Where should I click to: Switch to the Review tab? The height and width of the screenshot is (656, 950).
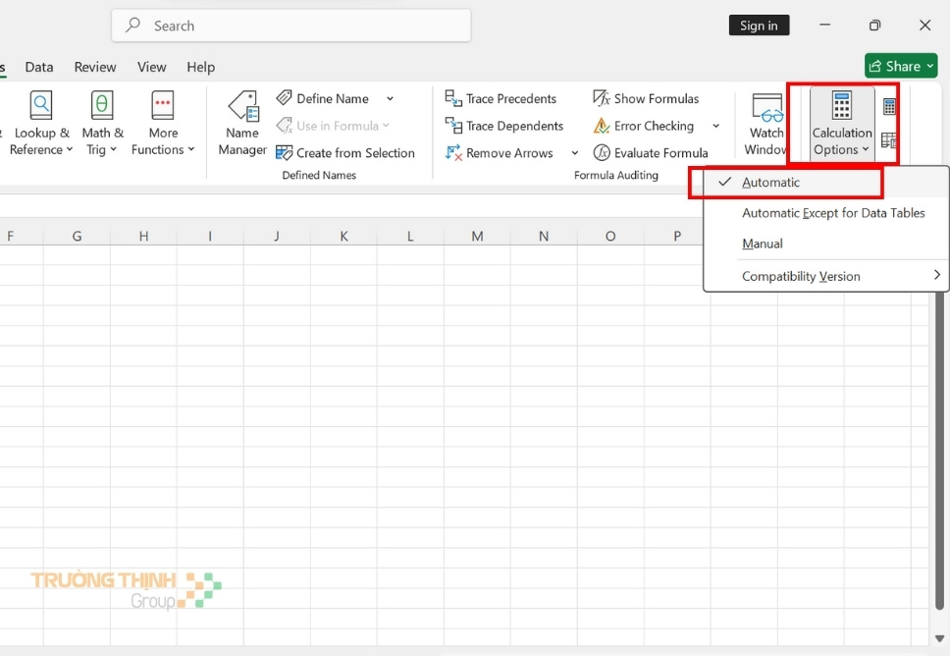[x=95, y=67]
